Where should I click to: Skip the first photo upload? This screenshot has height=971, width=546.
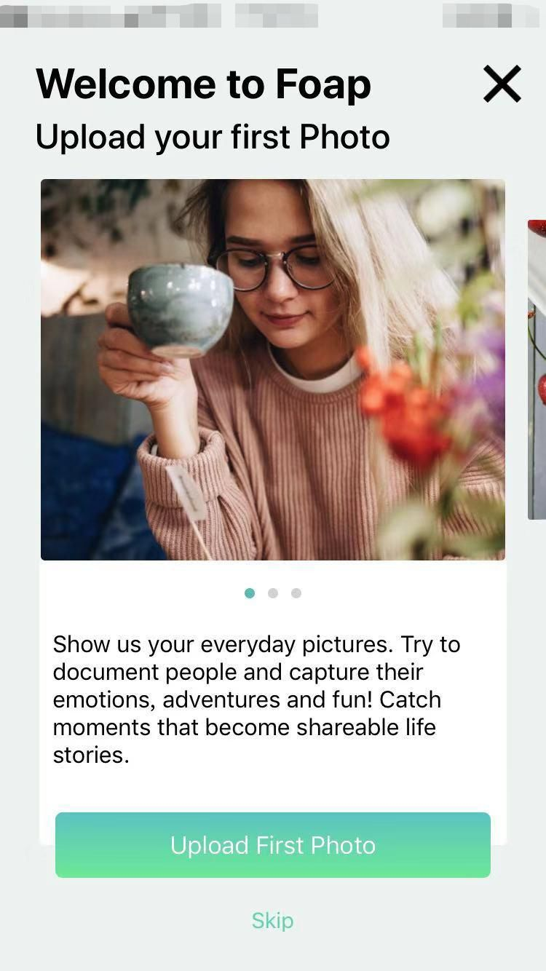point(273,920)
